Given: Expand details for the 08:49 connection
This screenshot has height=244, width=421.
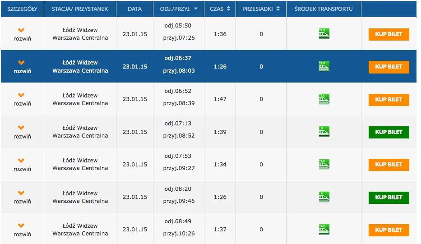Looking at the screenshot, I should pyautogui.click(x=22, y=230).
